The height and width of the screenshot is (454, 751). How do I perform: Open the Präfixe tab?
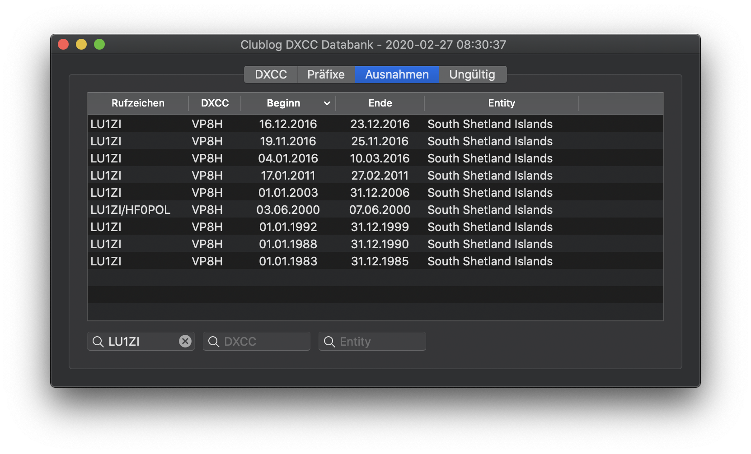point(326,74)
